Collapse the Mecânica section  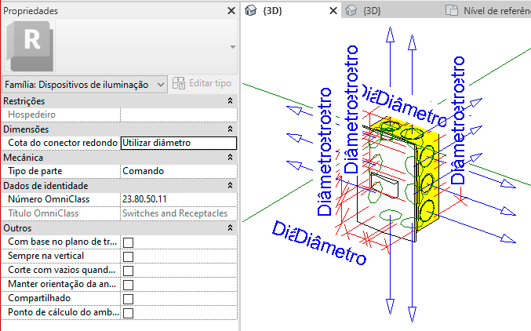[231, 157]
